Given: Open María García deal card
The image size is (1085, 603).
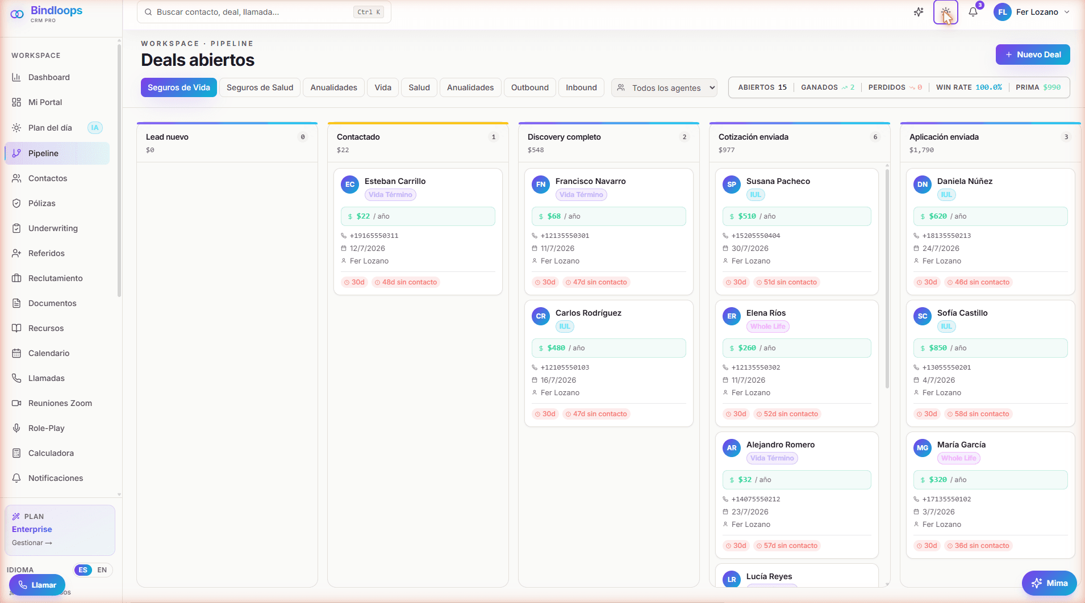Looking at the screenshot, I should pos(991,495).
